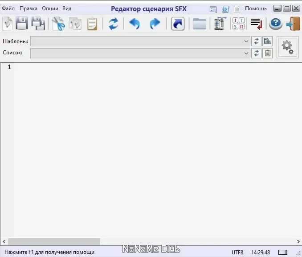Viewport: 302px width, 257px height.
Task: Click the gears settings button
Action: point(288,47)
